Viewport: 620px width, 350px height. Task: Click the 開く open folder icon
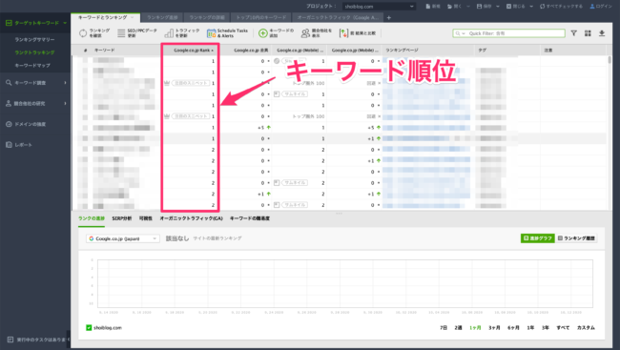click(449, 7)
